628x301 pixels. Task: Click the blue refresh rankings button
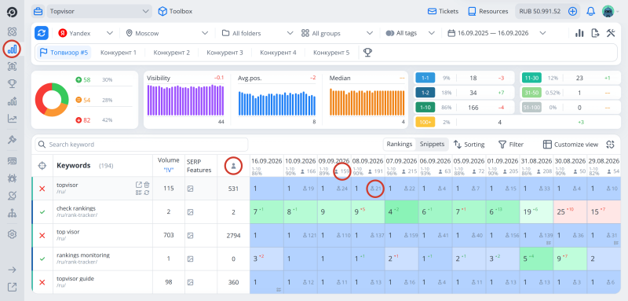(x=42, y=33)
